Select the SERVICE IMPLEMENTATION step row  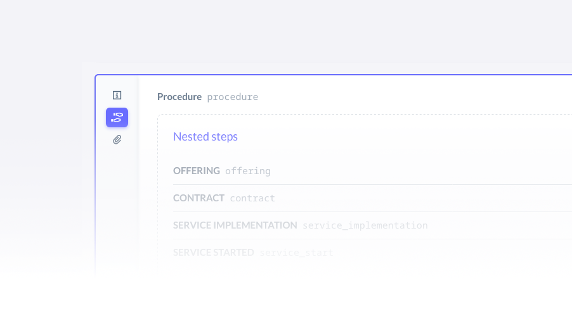[x=372, y=225]
